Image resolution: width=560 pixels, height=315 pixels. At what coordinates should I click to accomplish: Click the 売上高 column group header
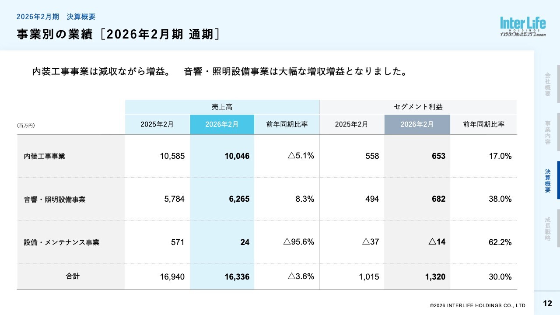[x=222, y=107]
